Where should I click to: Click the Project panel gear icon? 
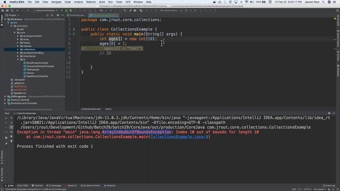click(x=58, y=15)
